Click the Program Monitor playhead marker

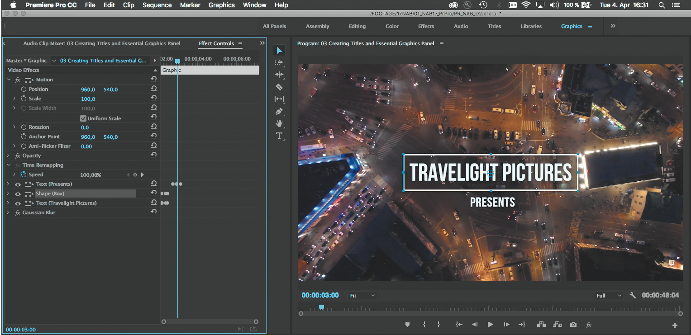321,307
